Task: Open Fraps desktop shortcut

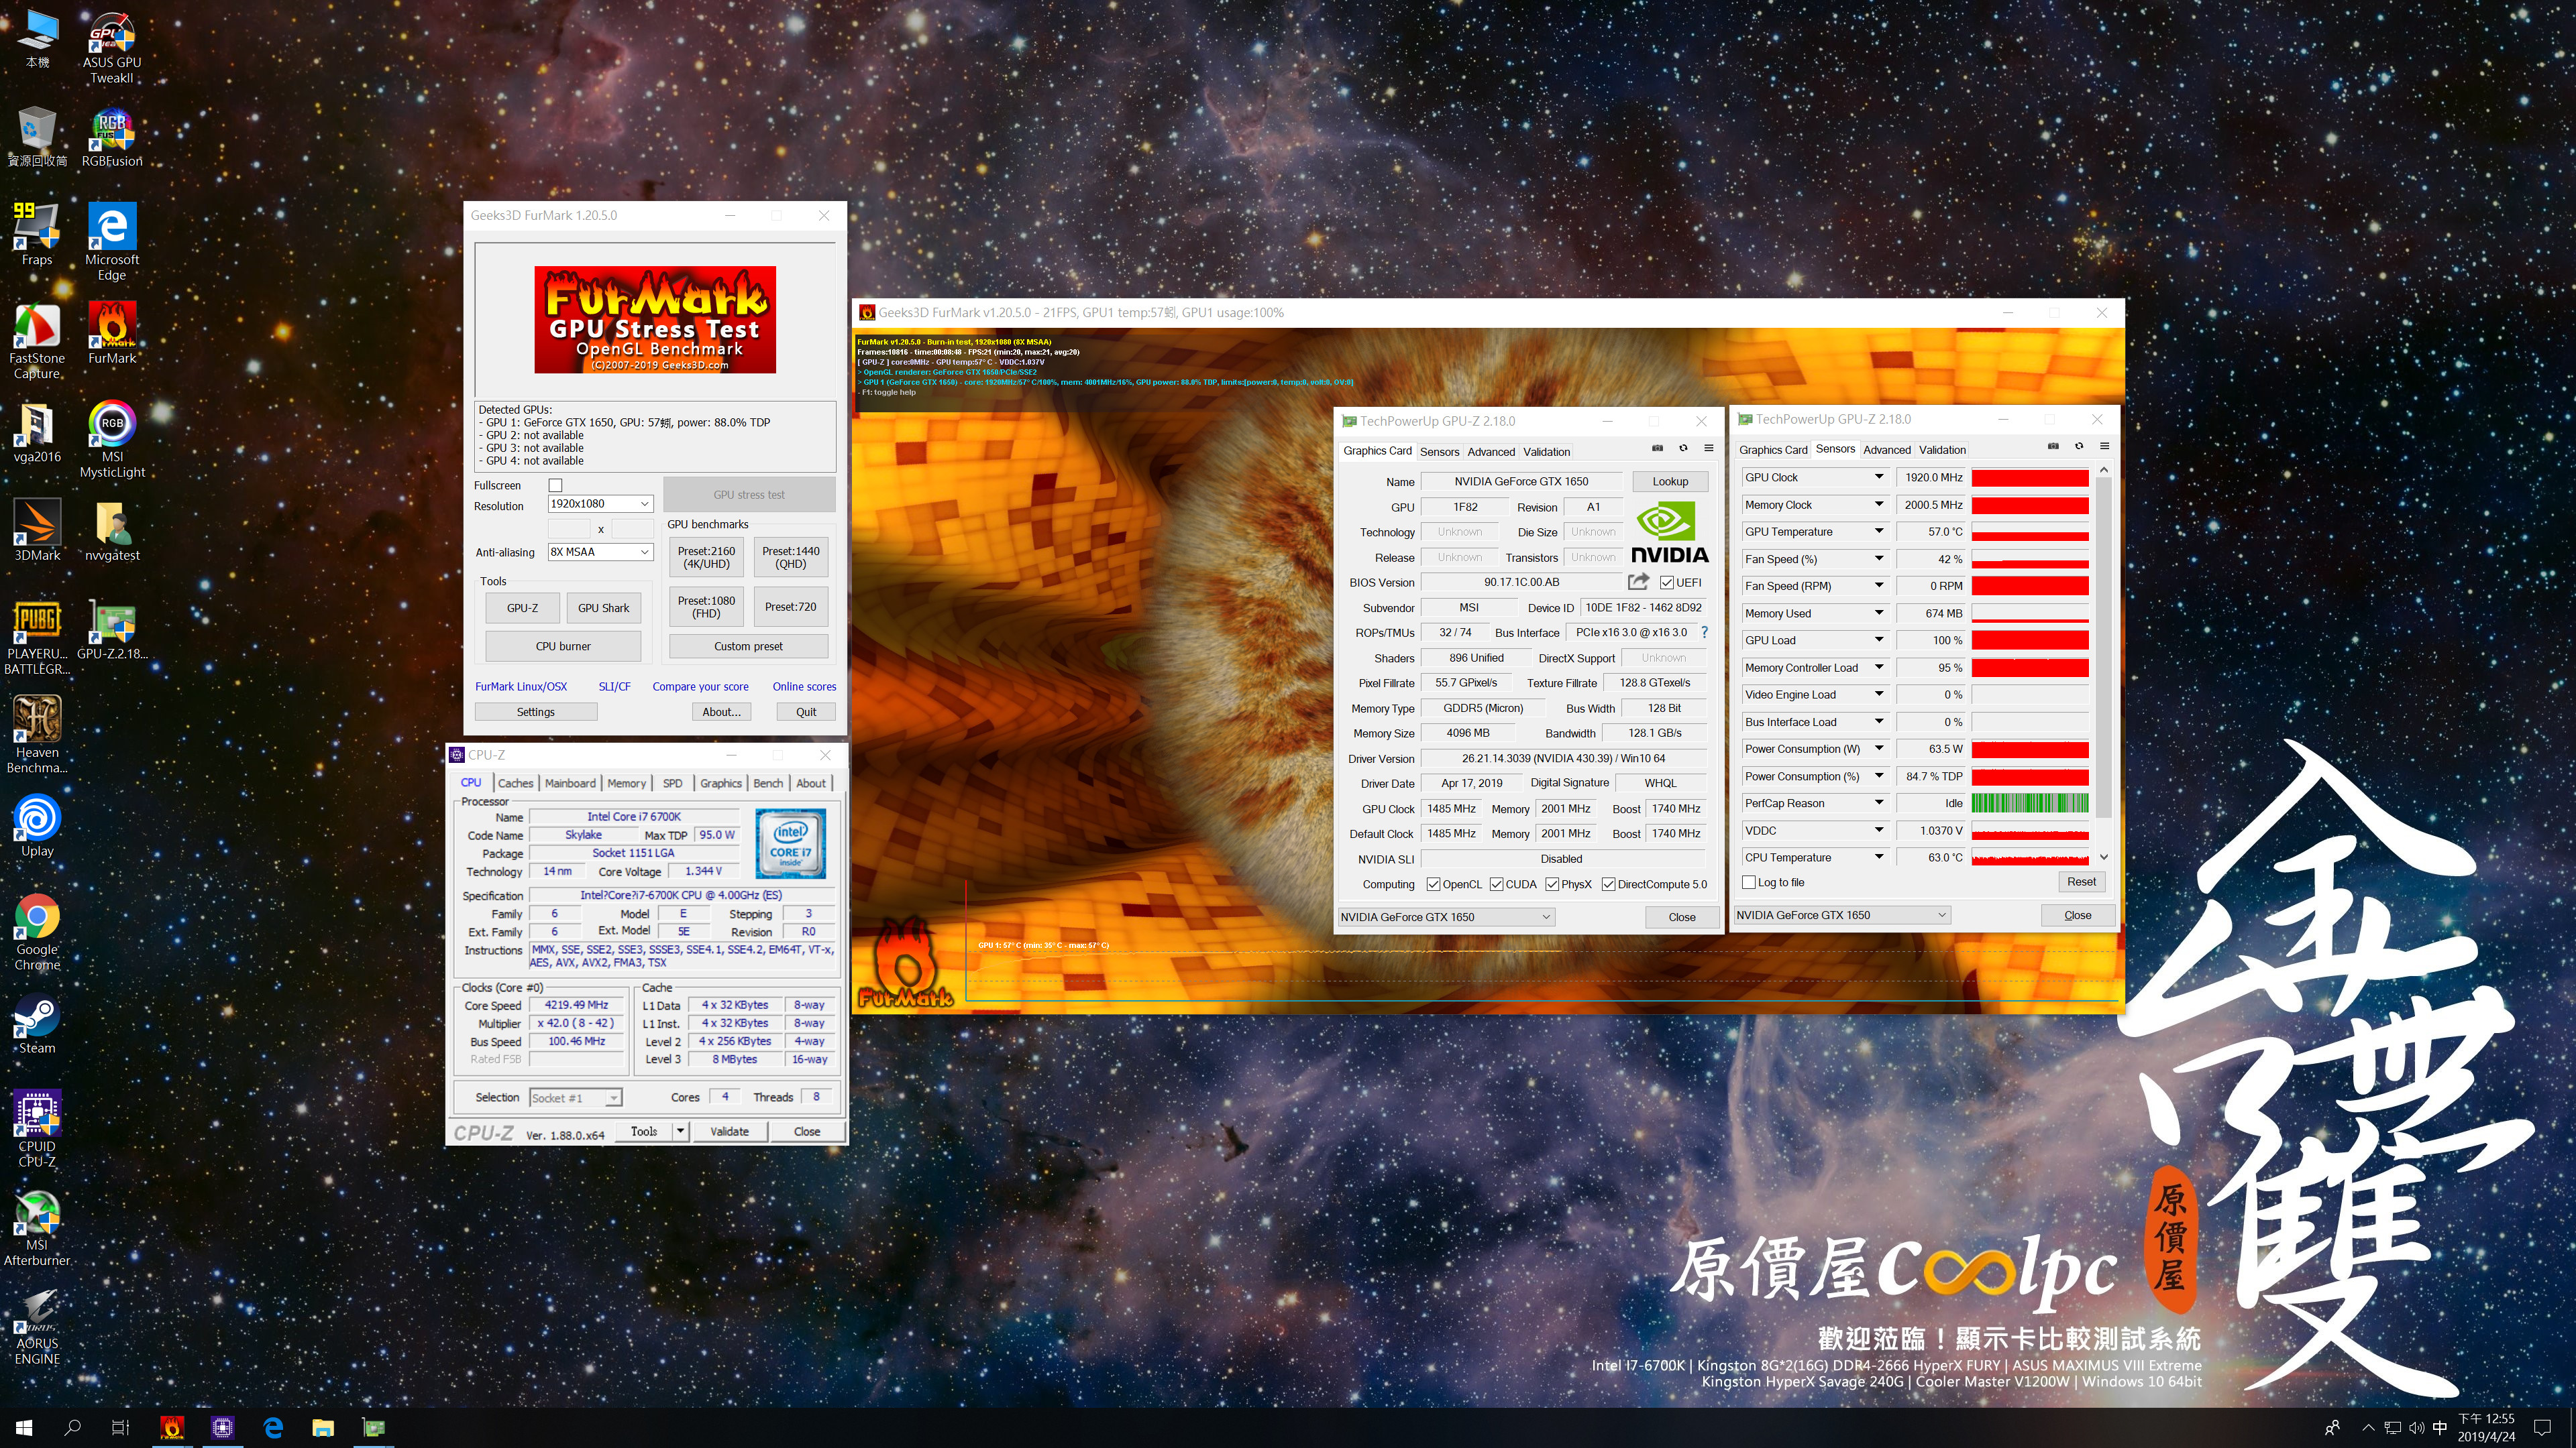Action: (37, 234)
